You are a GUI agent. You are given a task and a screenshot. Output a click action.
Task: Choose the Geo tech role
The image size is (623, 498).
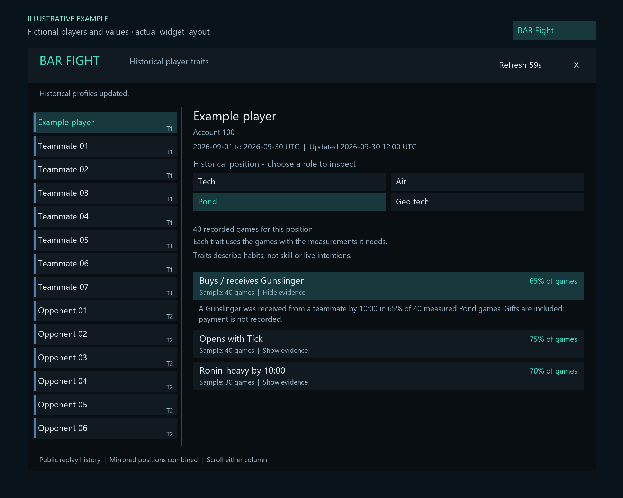(x=487, y=202)
